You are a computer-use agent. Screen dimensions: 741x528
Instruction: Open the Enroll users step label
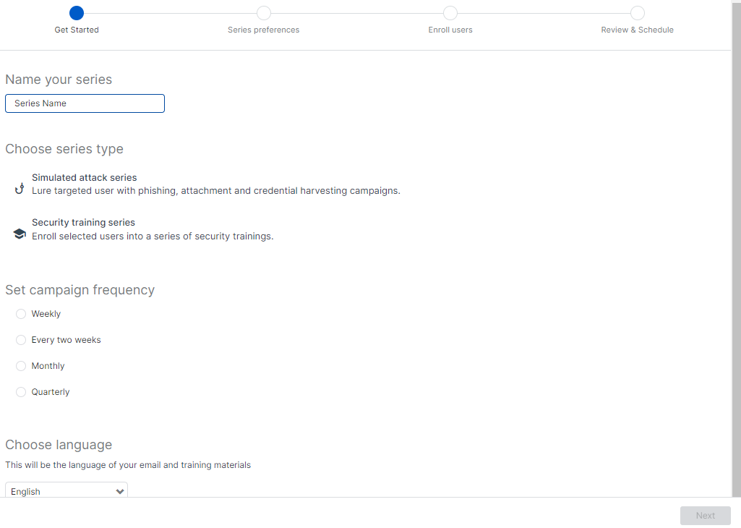coord(450,30)
